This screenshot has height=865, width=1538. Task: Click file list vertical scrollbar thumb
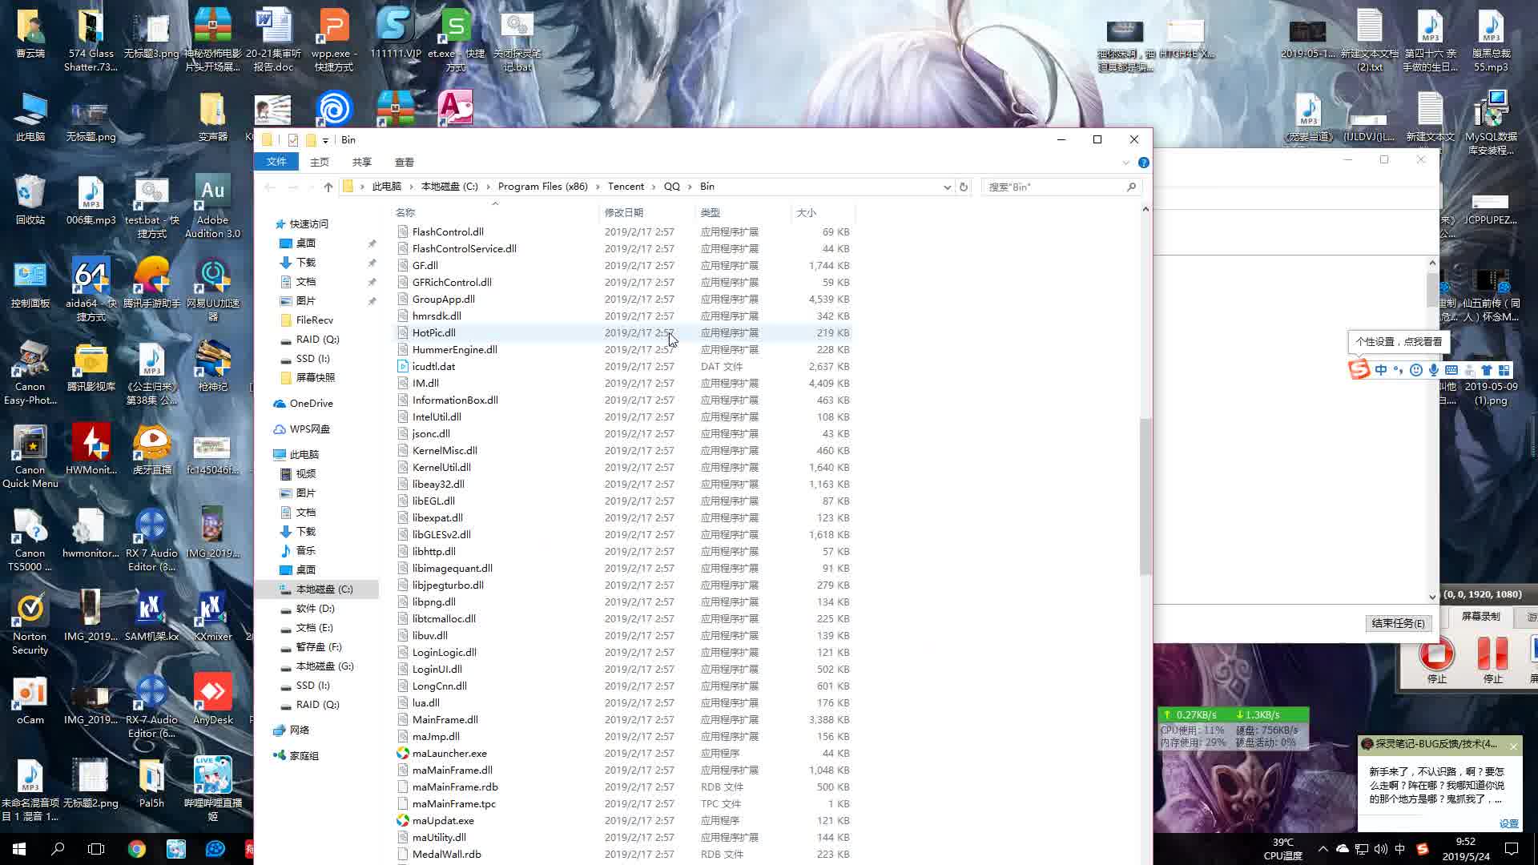[1145, 497]
